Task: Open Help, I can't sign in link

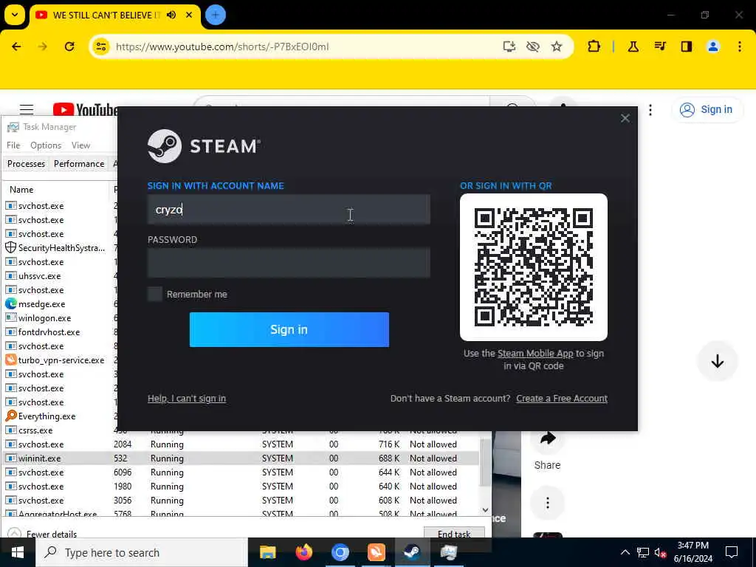Action: point(187,398)
